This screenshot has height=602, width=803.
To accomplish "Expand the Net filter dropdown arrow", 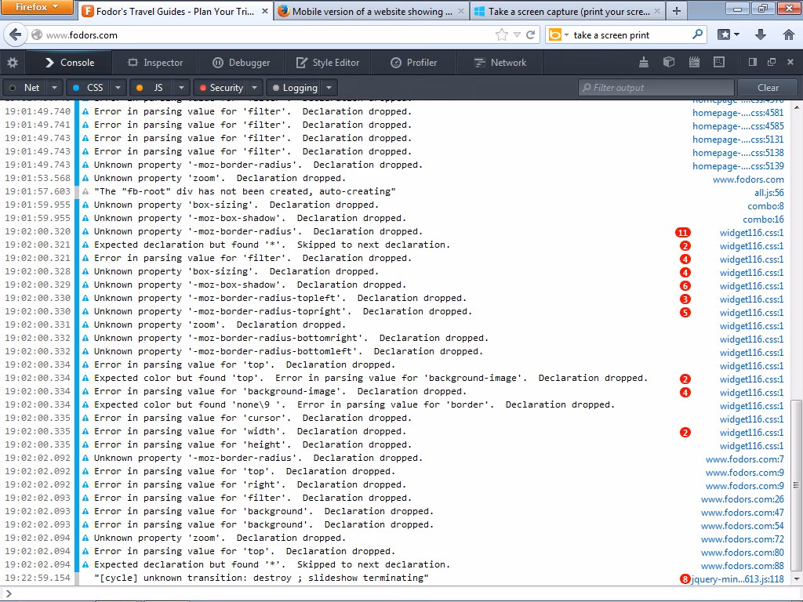I will click(54, 88).
